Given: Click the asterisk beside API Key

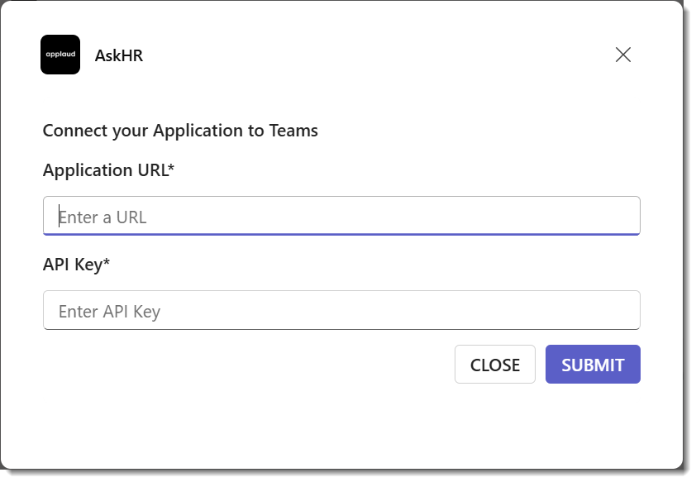Looking at the screenshot, I should coord(107,261).
